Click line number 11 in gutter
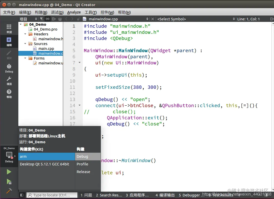 72,87
